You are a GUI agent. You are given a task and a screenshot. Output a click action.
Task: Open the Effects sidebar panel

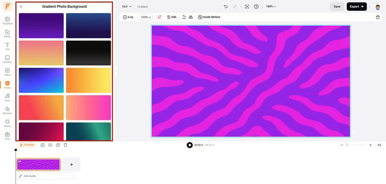7,123
